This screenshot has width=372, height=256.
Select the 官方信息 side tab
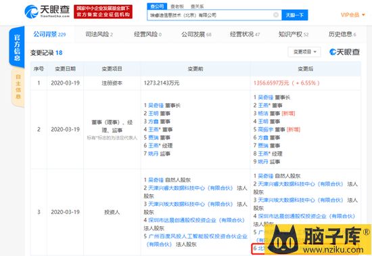17,47
